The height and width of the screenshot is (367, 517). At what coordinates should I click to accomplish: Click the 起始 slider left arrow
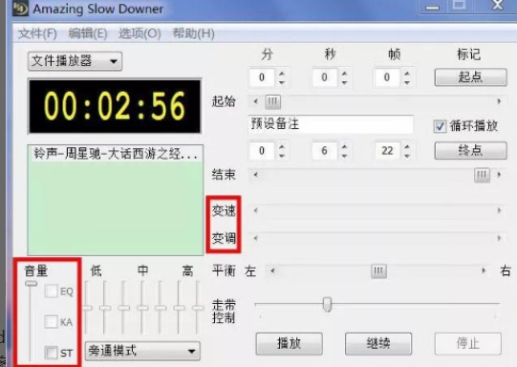(255, 101)
